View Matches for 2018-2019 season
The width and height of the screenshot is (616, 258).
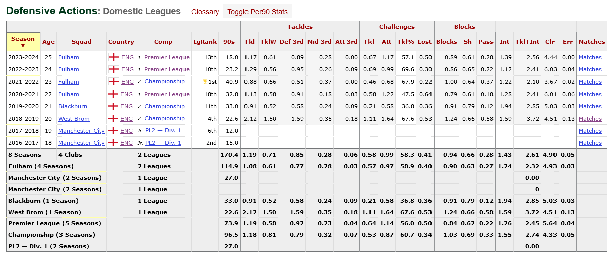click(x=590, y=119)
